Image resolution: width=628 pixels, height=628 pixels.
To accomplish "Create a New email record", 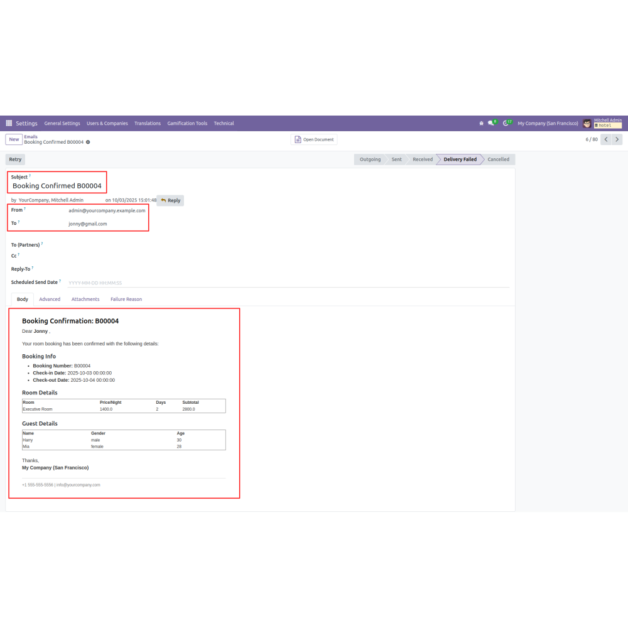I will click(14, 139).
